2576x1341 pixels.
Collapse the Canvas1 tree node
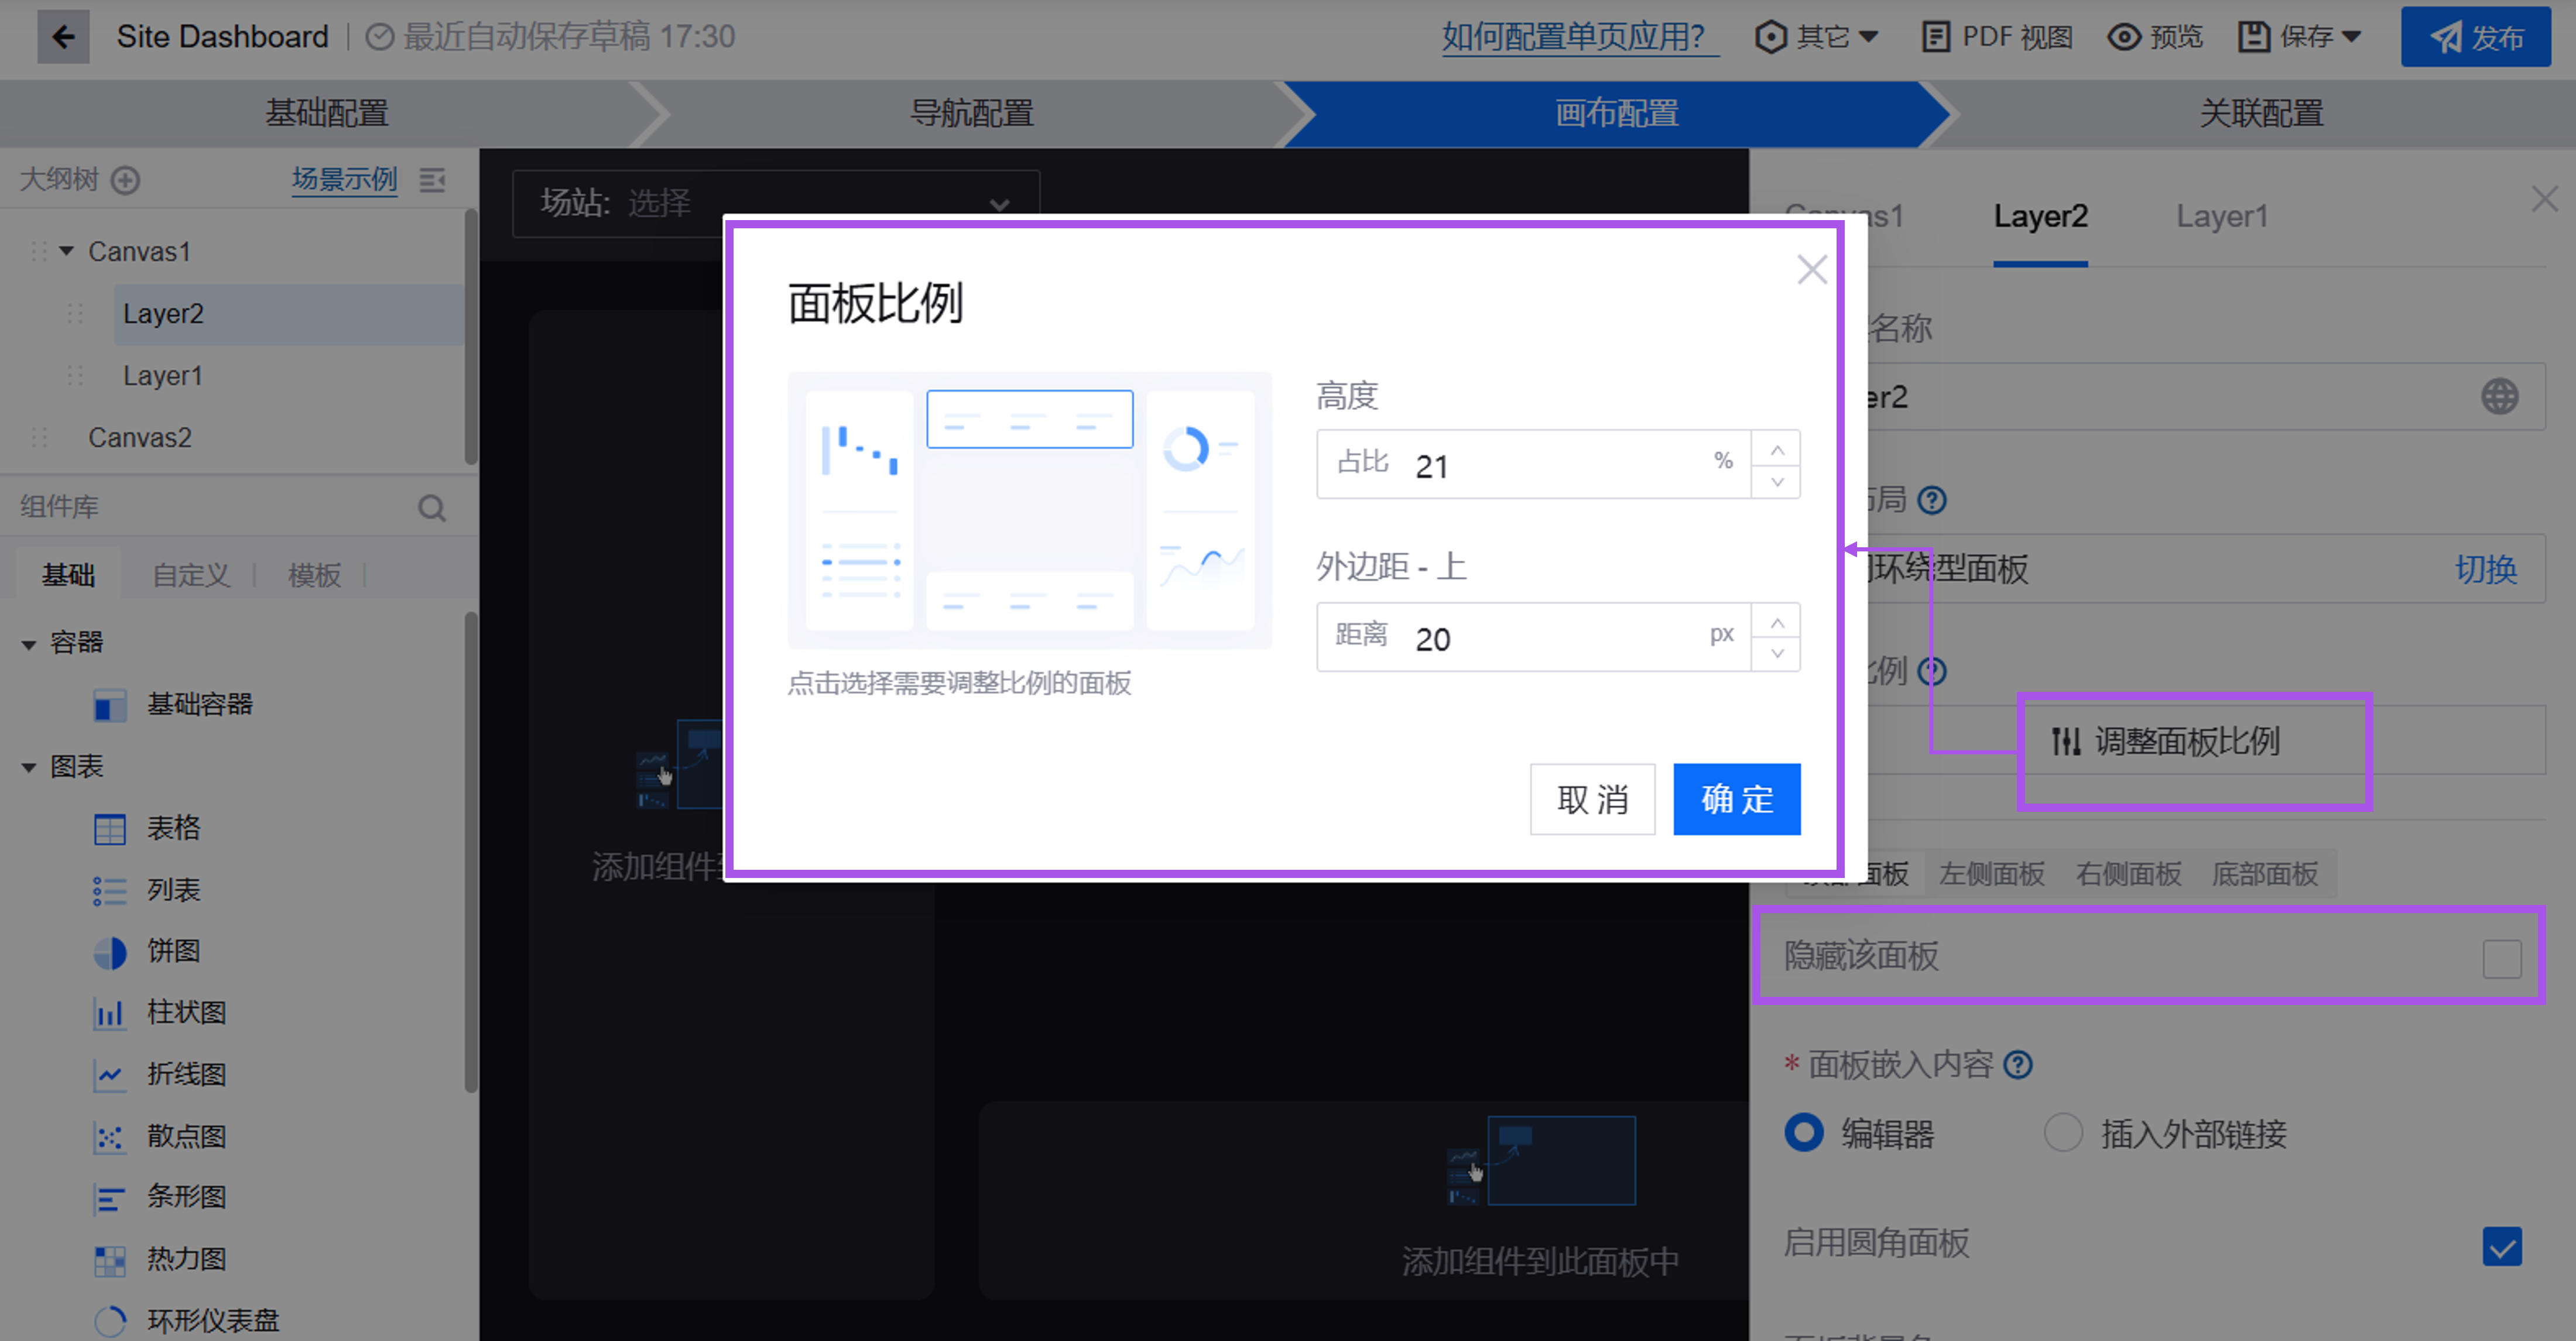tap(66, 252)
